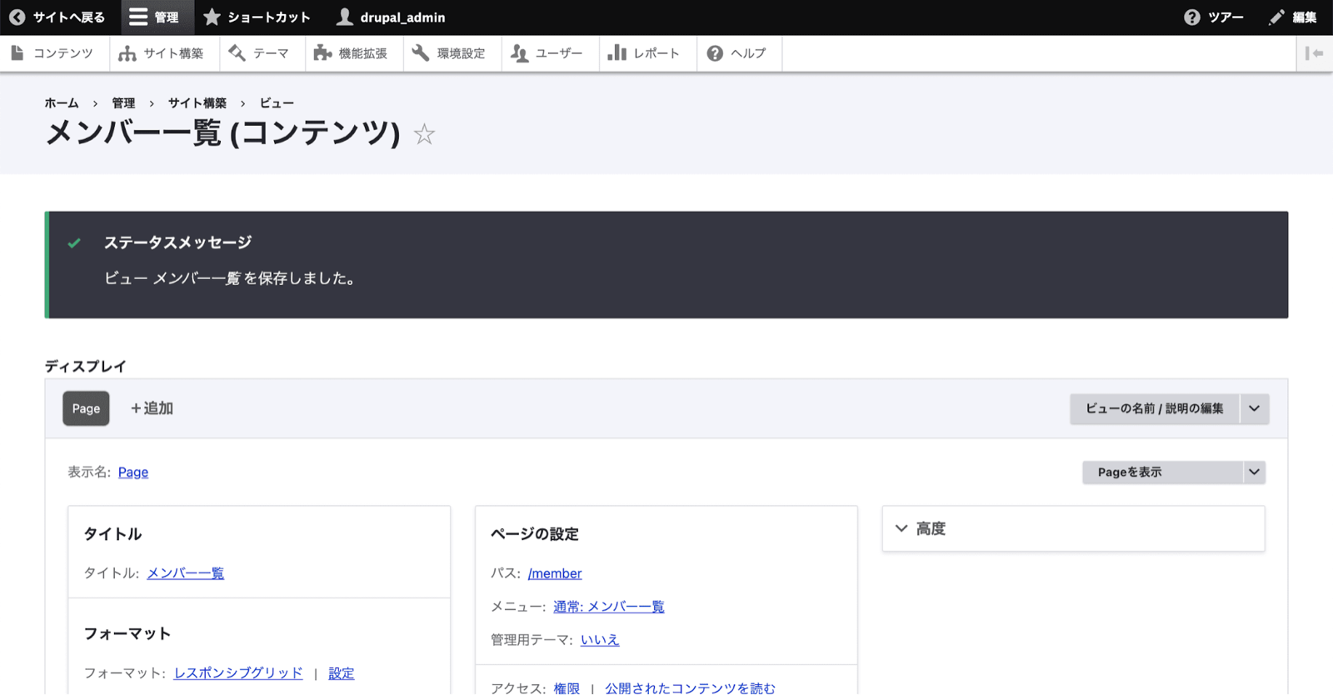Click ビューの名前 / 説明の編集 button
The width and height of the screenshot is (1333, 695).
click(1154, 408)
